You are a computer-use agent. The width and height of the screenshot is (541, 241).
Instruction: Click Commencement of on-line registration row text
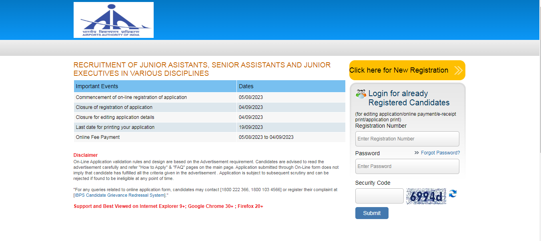(131, 97)
